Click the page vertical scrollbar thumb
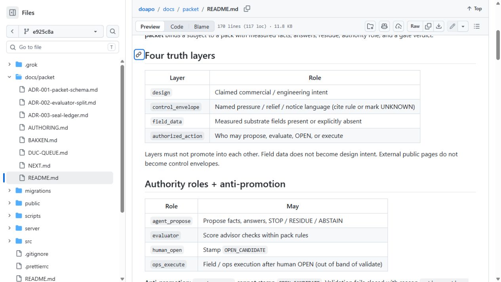 tap(498, 44)
